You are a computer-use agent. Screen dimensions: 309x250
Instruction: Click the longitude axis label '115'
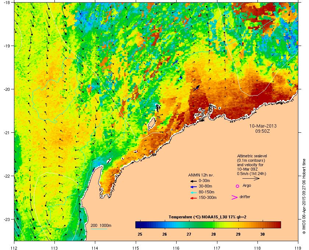[x=136, y=248]
